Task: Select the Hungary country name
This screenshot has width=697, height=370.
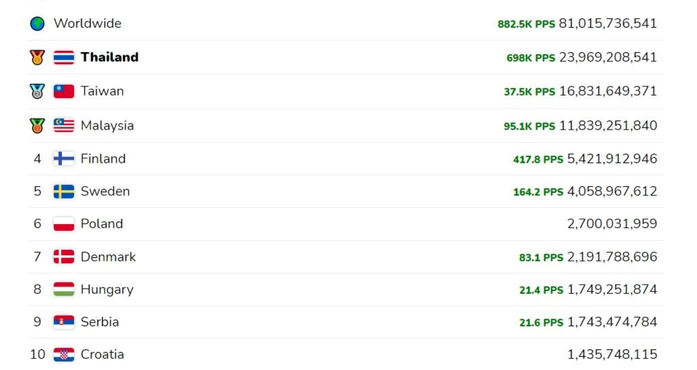Action: 107,290
